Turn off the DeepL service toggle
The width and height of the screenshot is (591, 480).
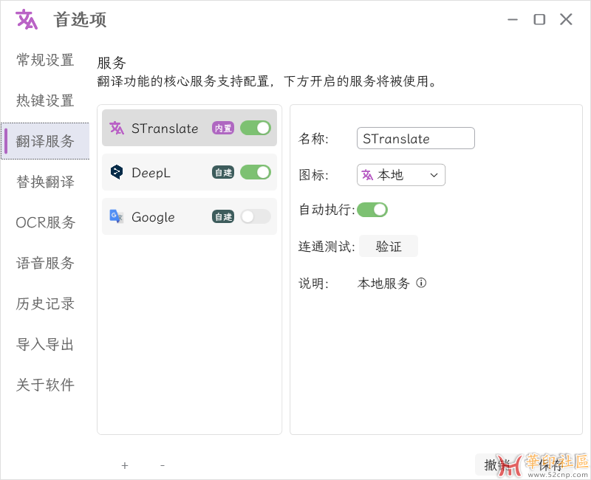pyautogui.click(x=256, y=172)
